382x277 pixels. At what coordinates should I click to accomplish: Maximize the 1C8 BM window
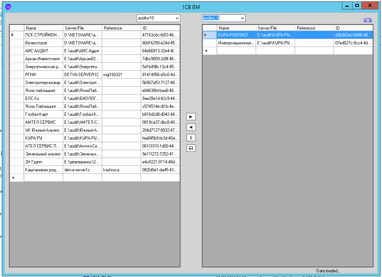357,6
